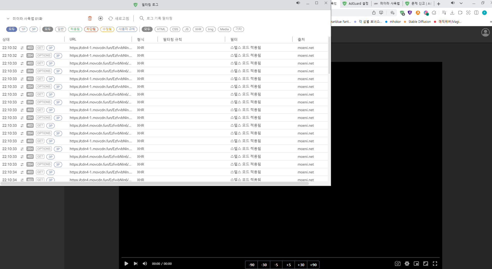
Task: Mute the video with volume icon
Action: click(x=145, y=263)
